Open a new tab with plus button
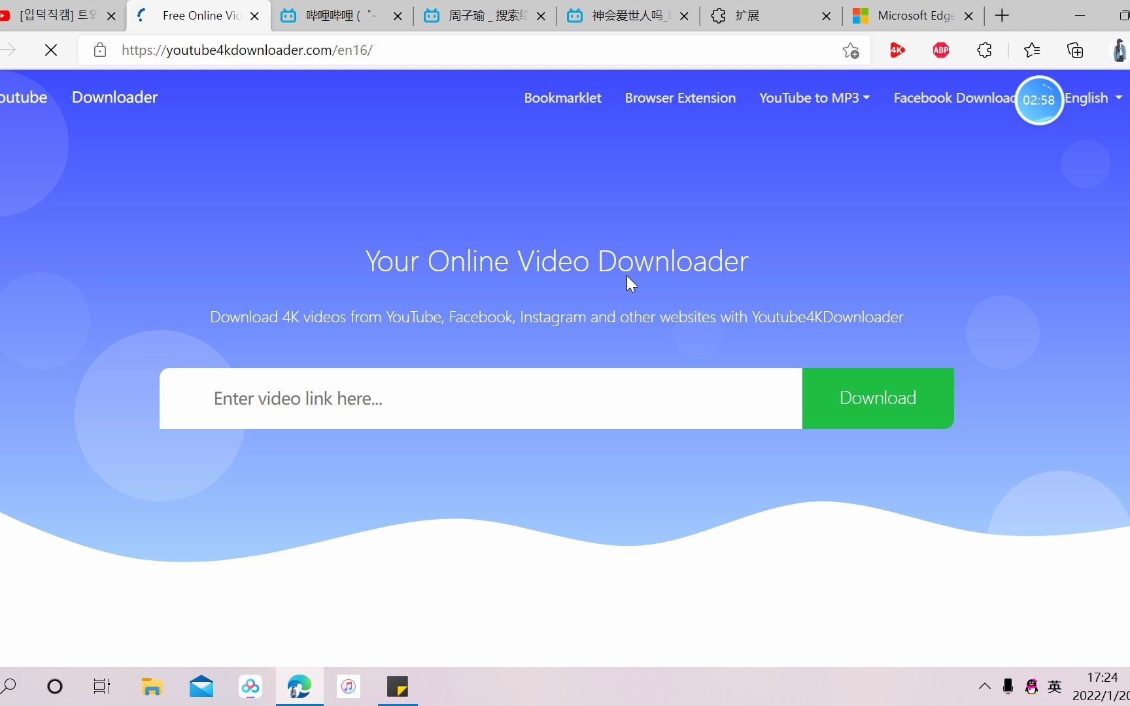The image size is (1130, 706). point(1002,16)
